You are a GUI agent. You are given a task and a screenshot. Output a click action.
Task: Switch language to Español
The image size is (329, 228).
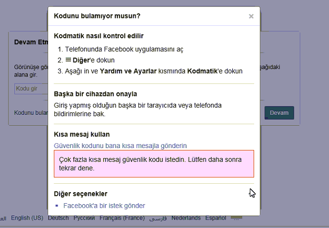coord(215,218)
